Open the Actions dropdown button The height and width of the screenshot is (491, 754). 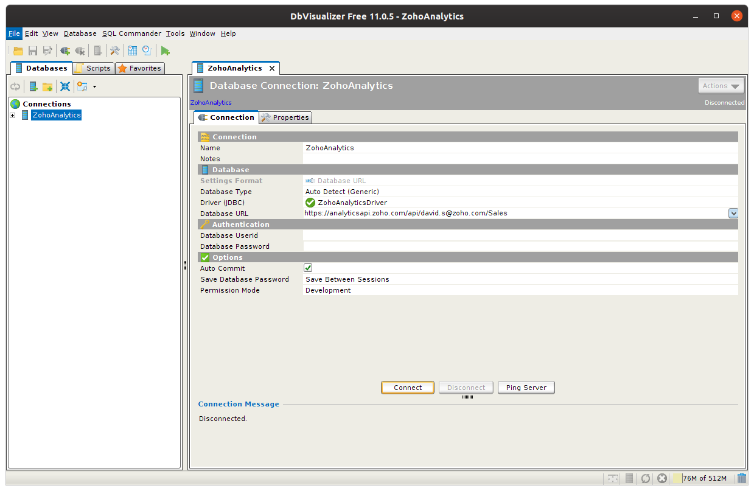point(721,86)
